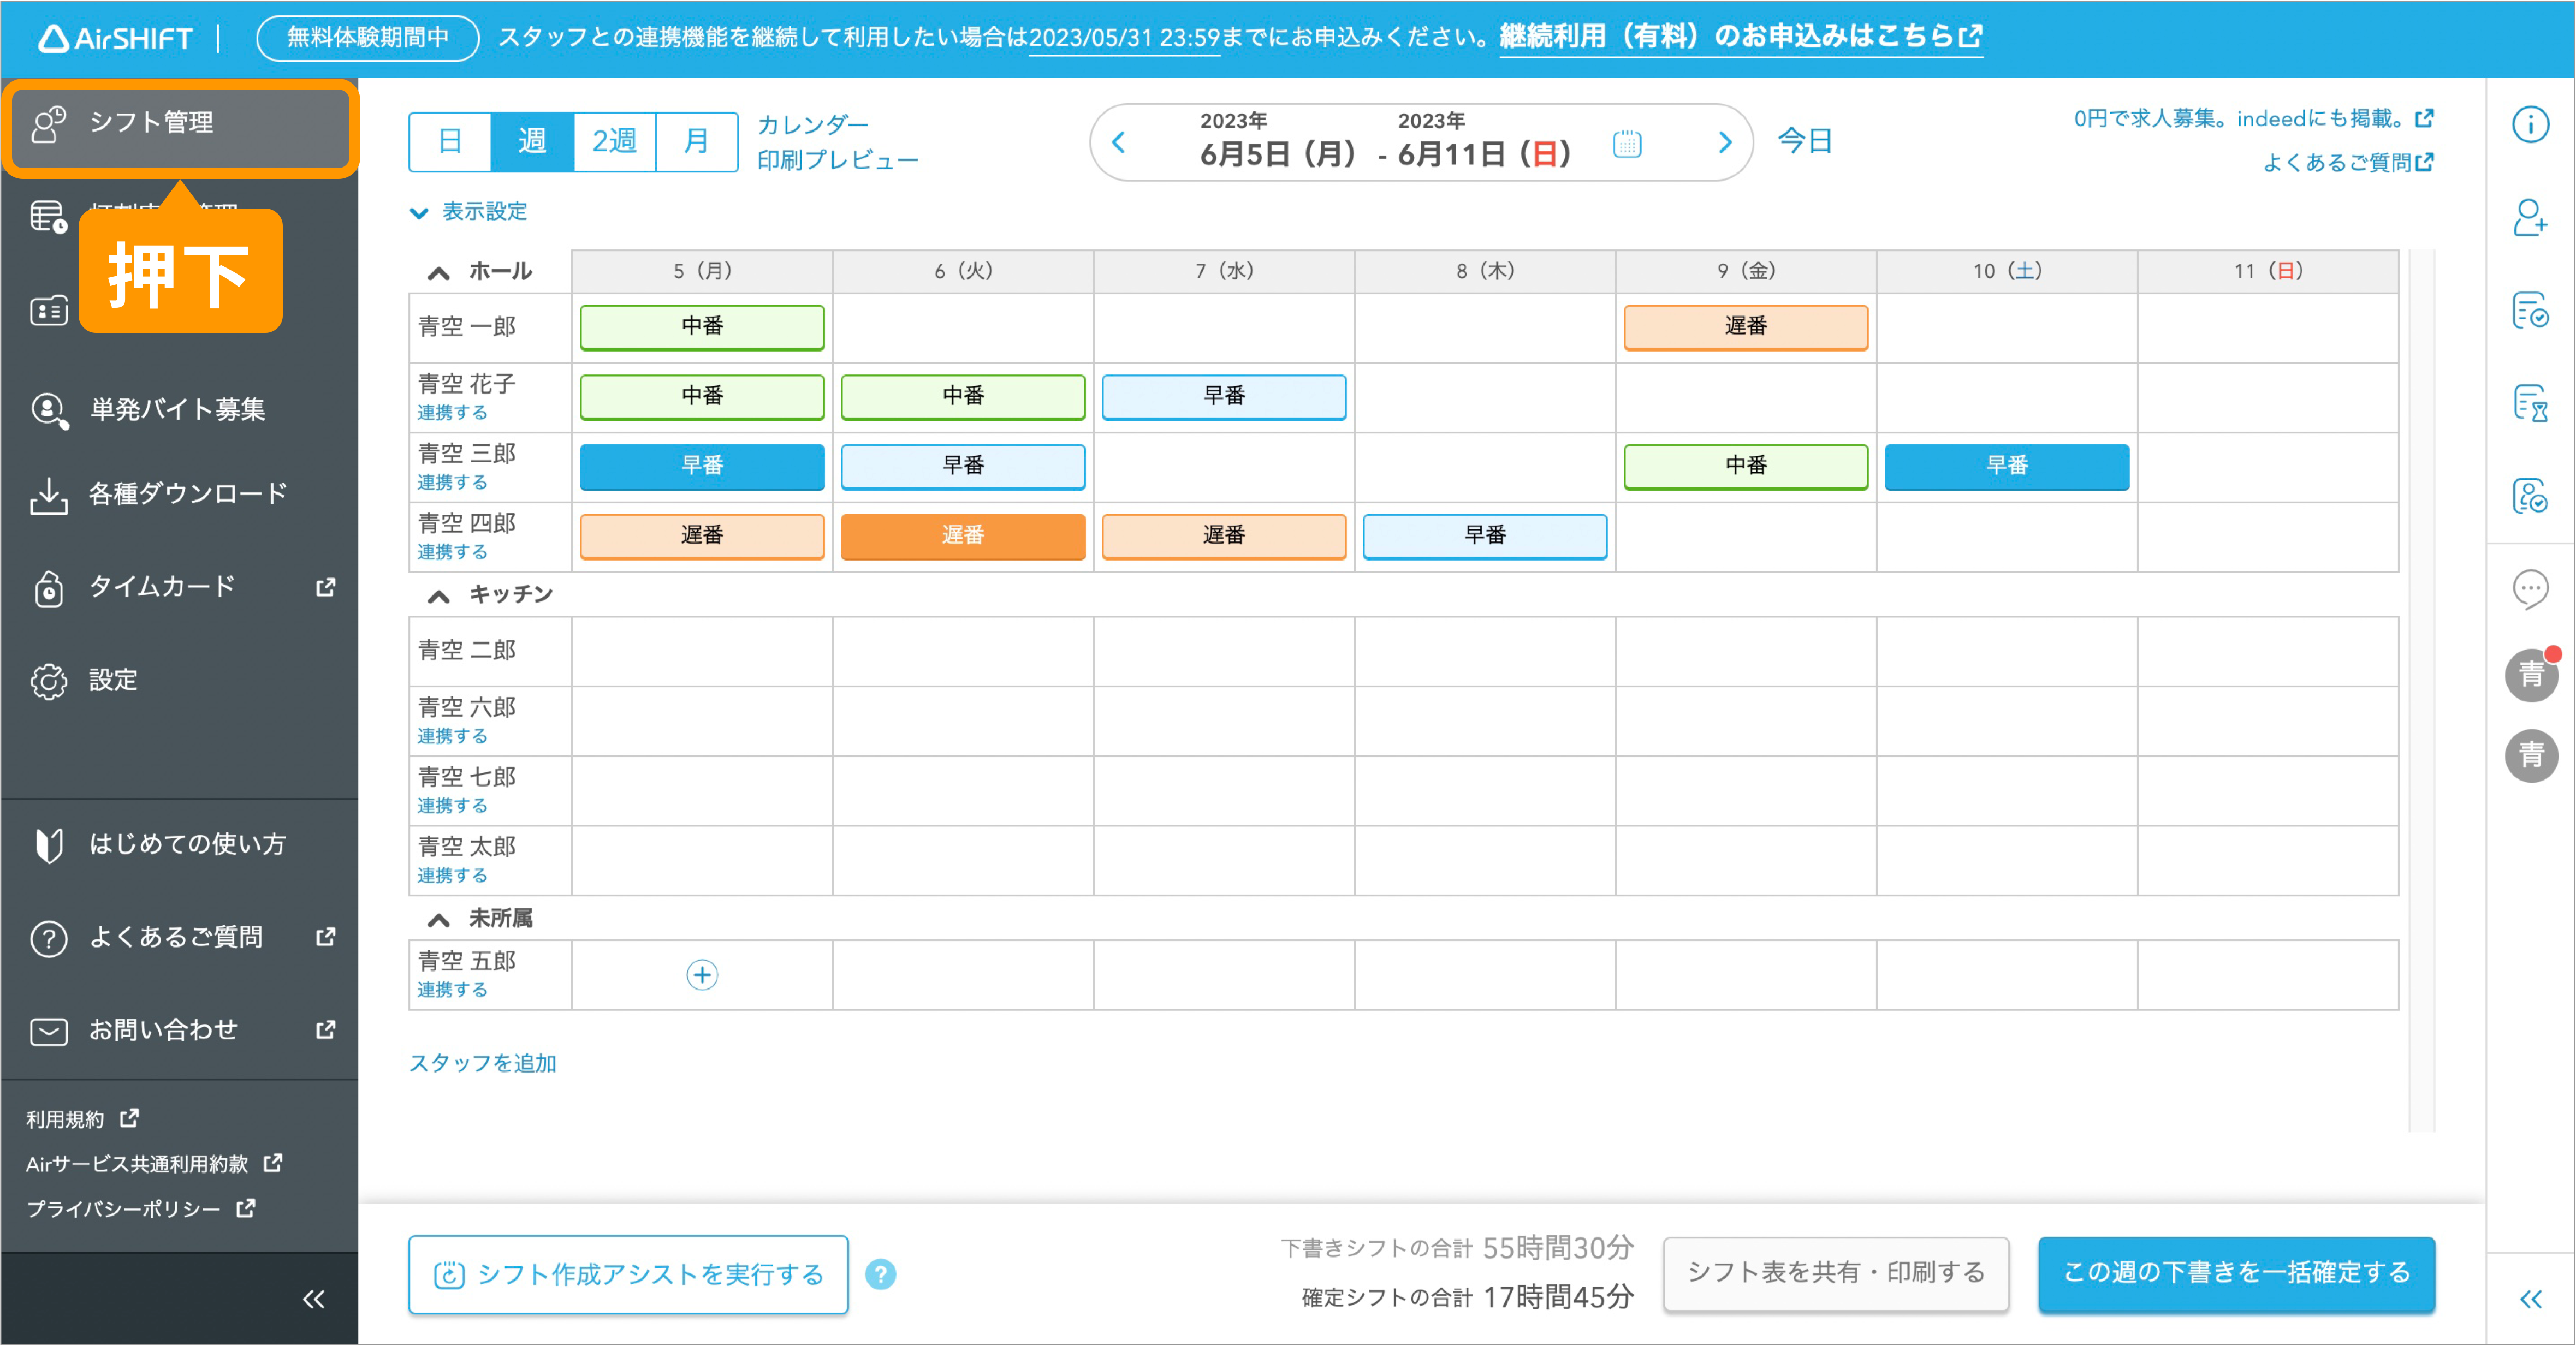The image size is (2576, 1346).
Task: Go to previous week arrow
Action: (1119, 142)
